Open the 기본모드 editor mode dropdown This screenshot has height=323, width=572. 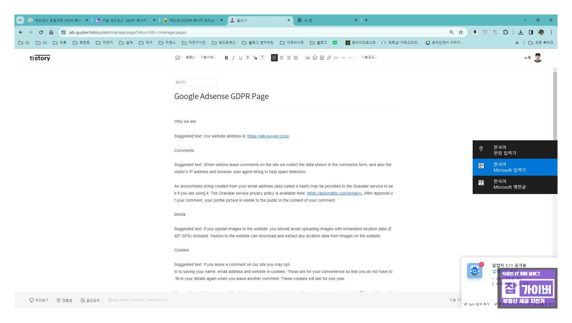(369, 57)
